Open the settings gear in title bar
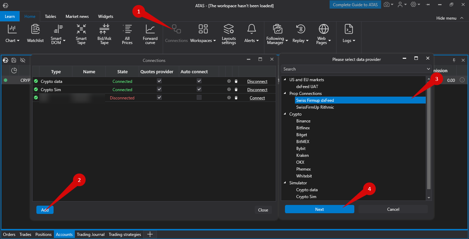 [x=413, y=5]
